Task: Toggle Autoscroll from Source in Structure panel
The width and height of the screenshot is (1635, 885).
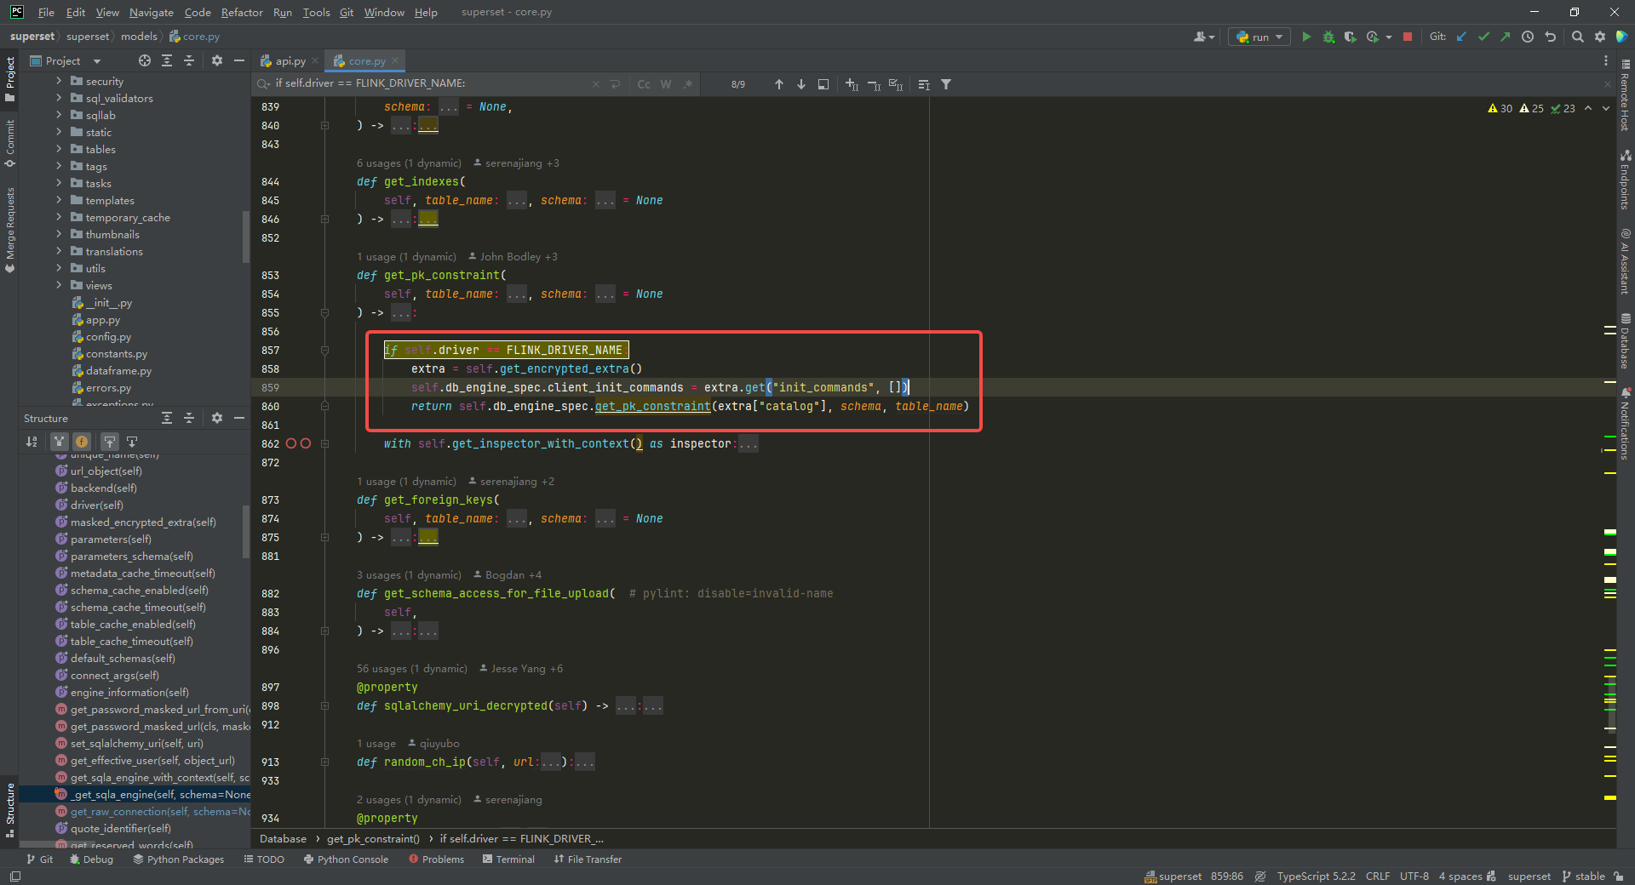Action: tap(132, 442)
